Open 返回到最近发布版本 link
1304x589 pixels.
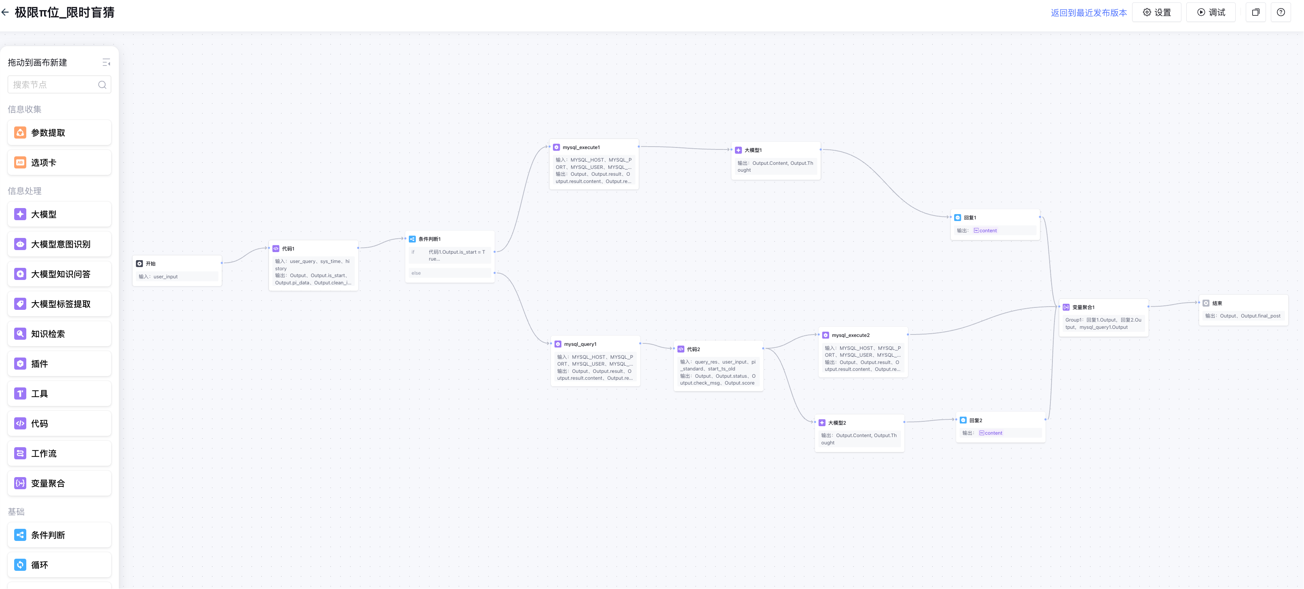tap(1088, 13)
